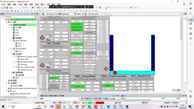This screenshot has height=109, width=194.
Task: Collapse the Motion_PRG (PRG) tree node
Action: click(12, 41)
